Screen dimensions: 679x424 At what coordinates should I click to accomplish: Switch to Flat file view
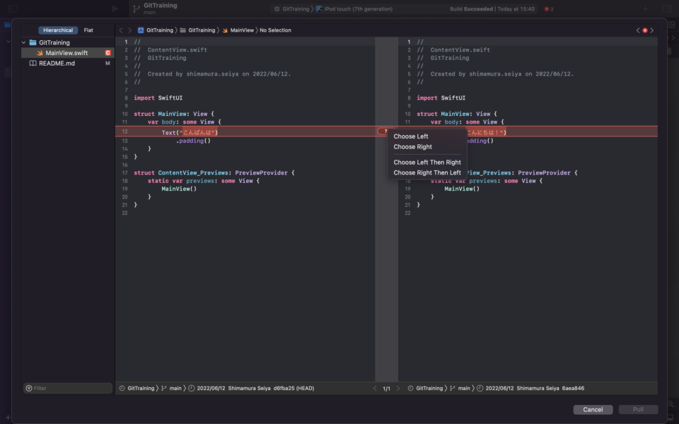88,30
